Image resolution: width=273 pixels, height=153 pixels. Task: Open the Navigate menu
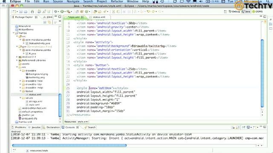click(x=73, y=1)
